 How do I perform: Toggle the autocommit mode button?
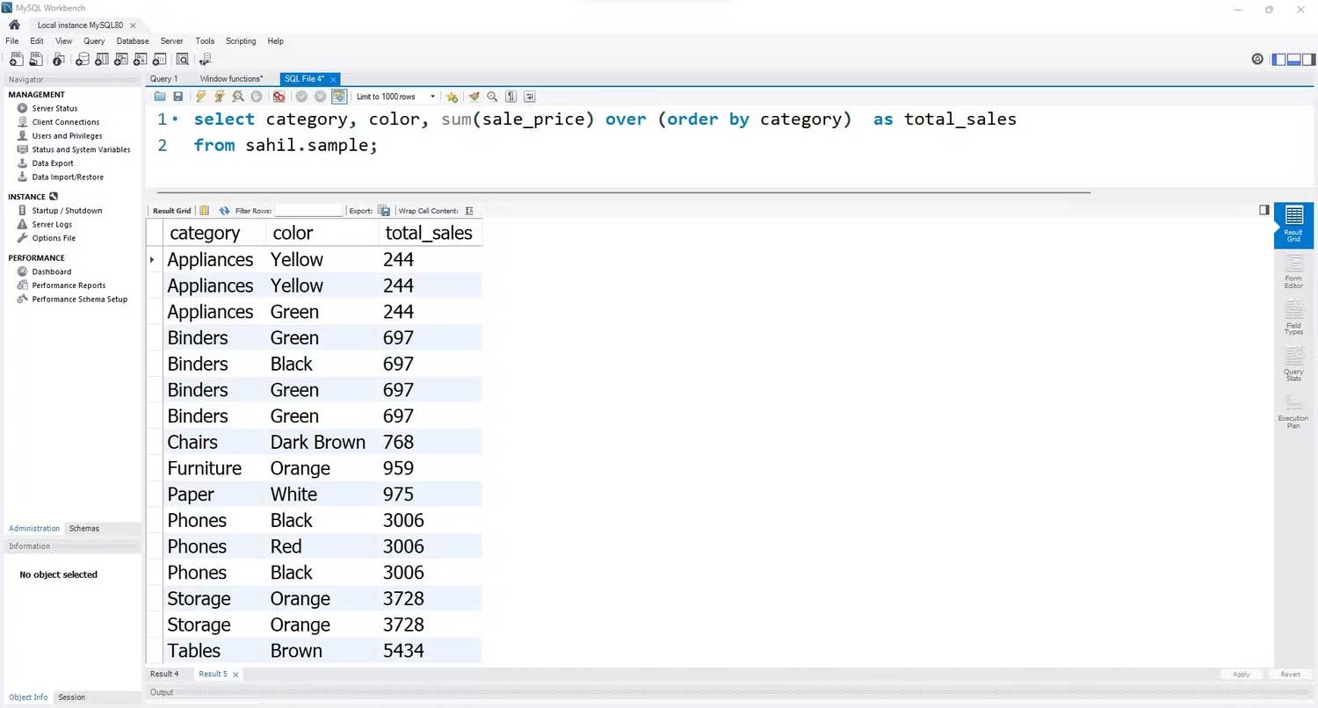[x=338, y=97]
